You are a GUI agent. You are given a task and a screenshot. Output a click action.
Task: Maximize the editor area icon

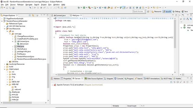click(176, 15)
